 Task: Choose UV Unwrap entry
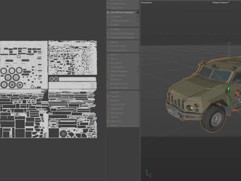point(123,17)
